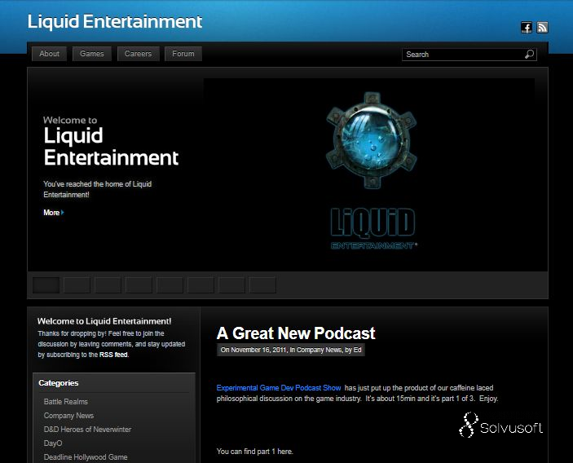Open the RSS feed icon

542,28
